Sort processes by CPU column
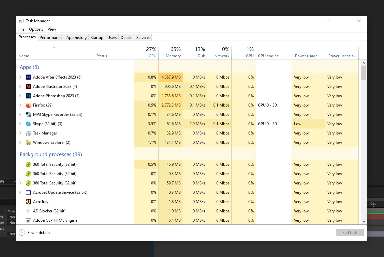Screen dimensions: 384x257 pyautogui.click(x=146, y=53)
